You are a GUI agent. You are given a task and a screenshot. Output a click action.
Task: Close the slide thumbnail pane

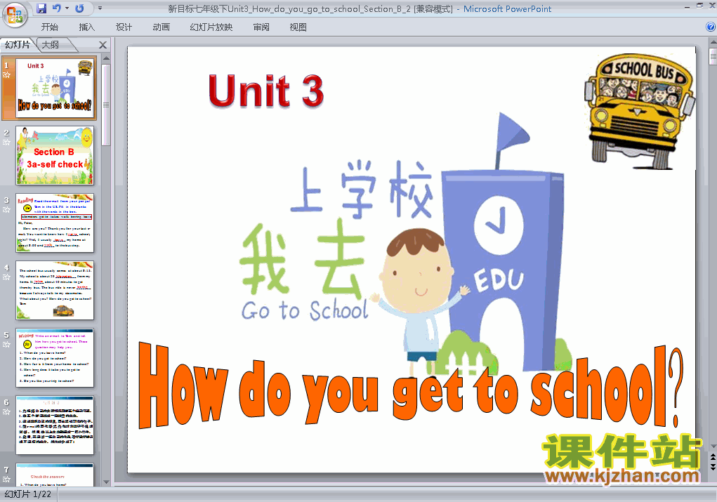pyautogui.click(x=103, y=45)
